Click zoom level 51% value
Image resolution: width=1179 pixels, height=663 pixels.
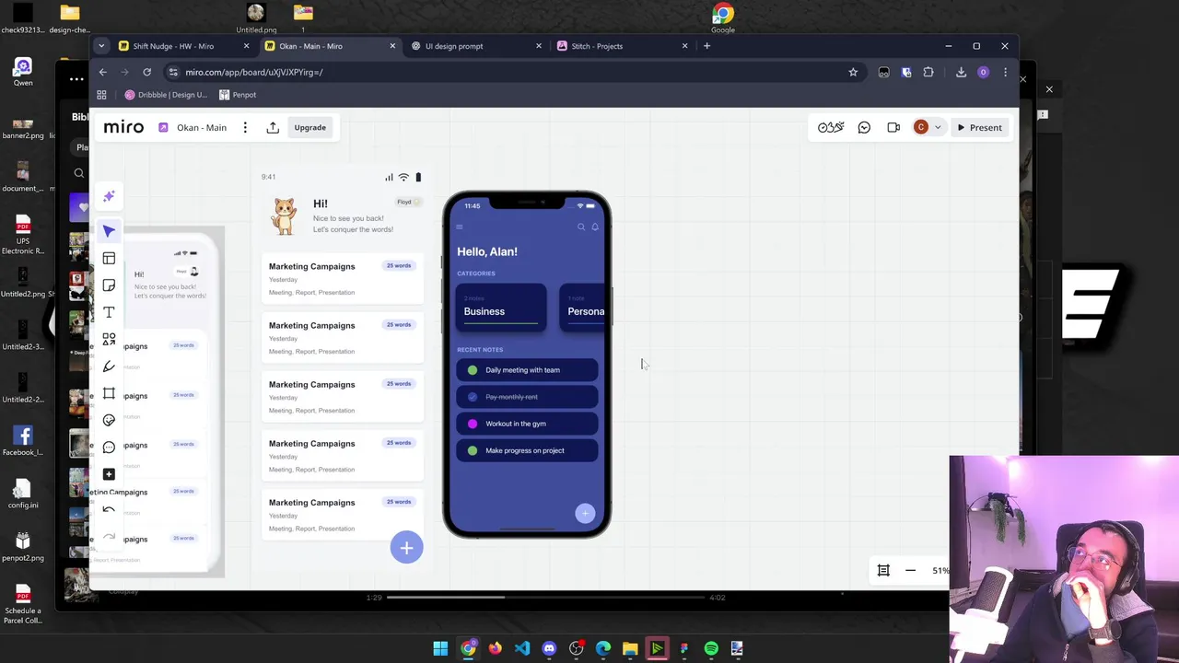pyautogui.click(x=940, y=571)
